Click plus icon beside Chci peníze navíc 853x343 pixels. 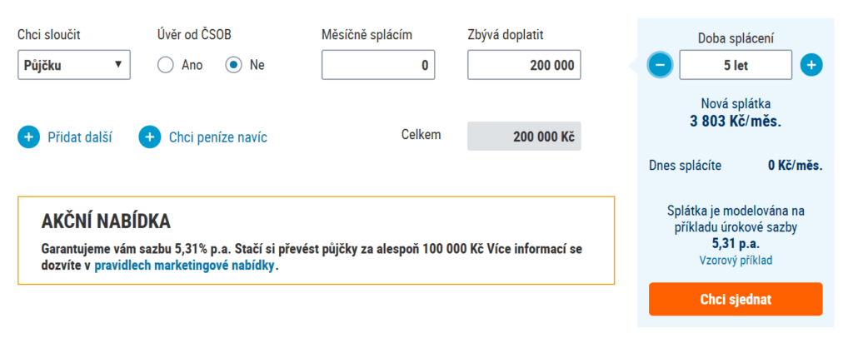pos(150,137)
